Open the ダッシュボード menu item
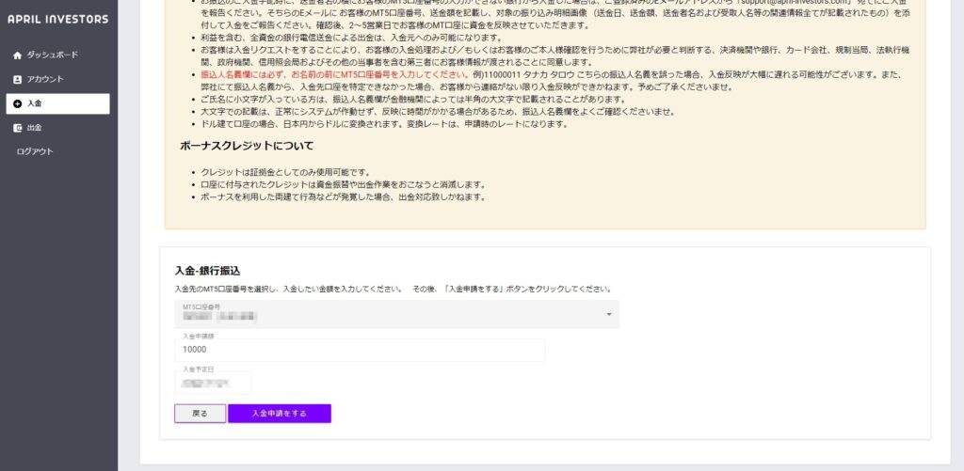This screenshot has width=964, height=471. tap(53, 55)
